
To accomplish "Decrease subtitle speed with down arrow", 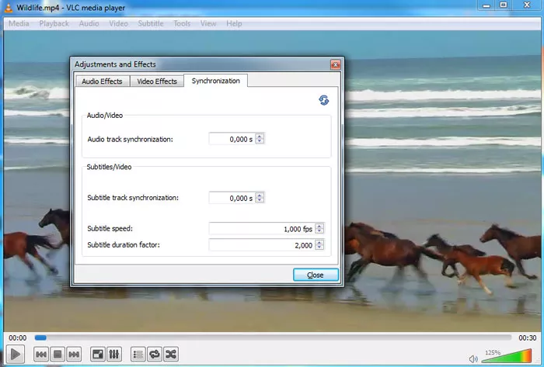I will point(319,231).
